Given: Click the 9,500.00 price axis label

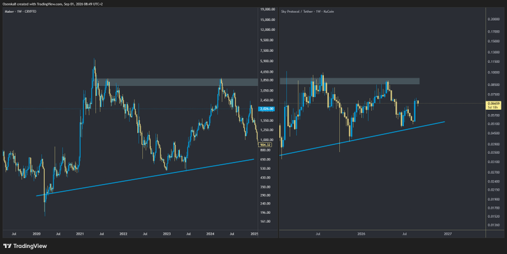Looking at the screenshot, I should click(x=267, y=40).
